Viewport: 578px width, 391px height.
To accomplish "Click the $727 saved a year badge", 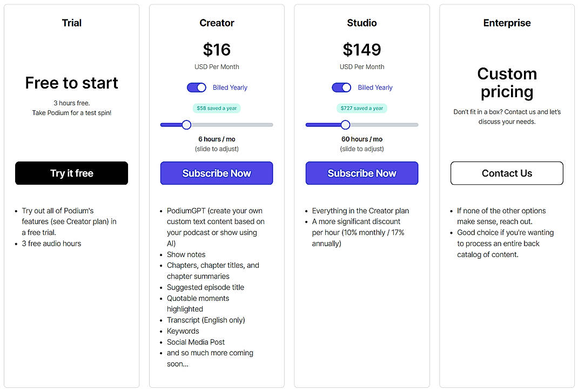I will tap(362, 108).
